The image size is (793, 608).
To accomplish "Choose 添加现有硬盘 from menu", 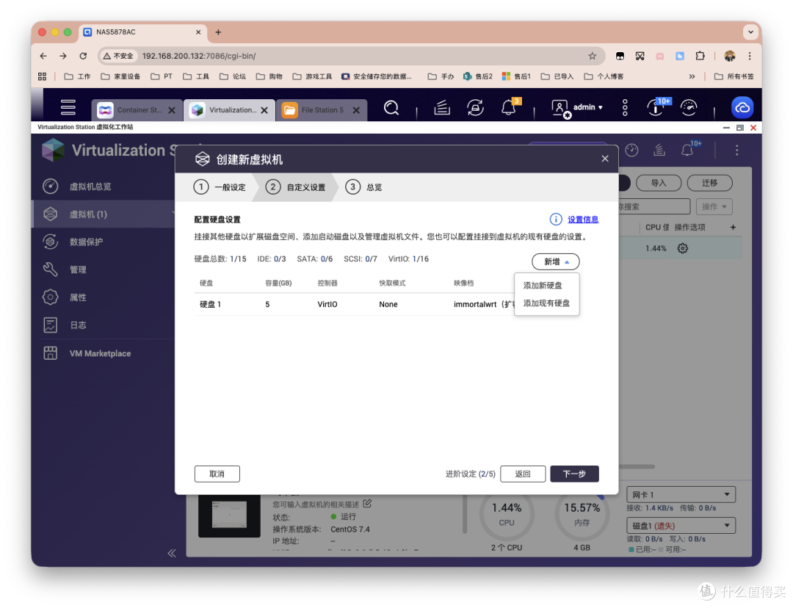I will point(546,303).
